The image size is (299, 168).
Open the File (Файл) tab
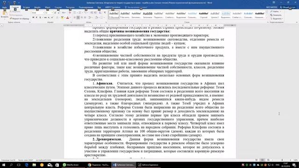click(x=5, y=7)
